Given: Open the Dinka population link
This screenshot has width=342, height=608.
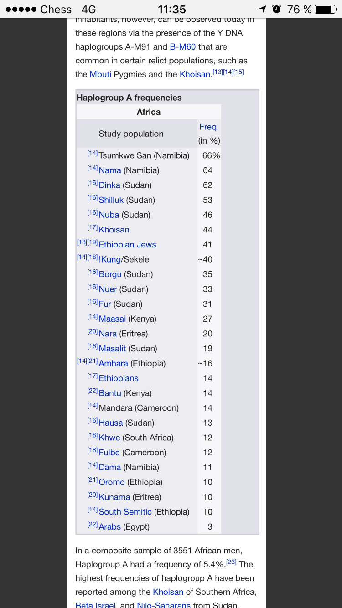Looking at the screenshot, I should coord(109,185).
